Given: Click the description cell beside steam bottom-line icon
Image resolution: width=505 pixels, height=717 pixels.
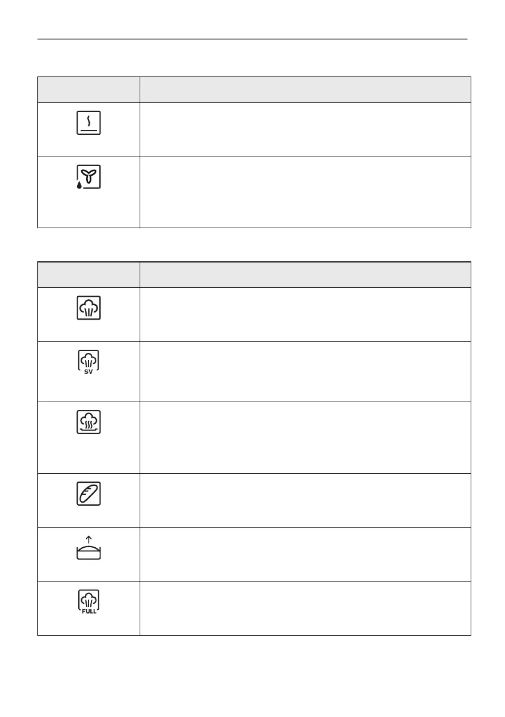Looking at the screenshot, I should (x=305, y=437).
